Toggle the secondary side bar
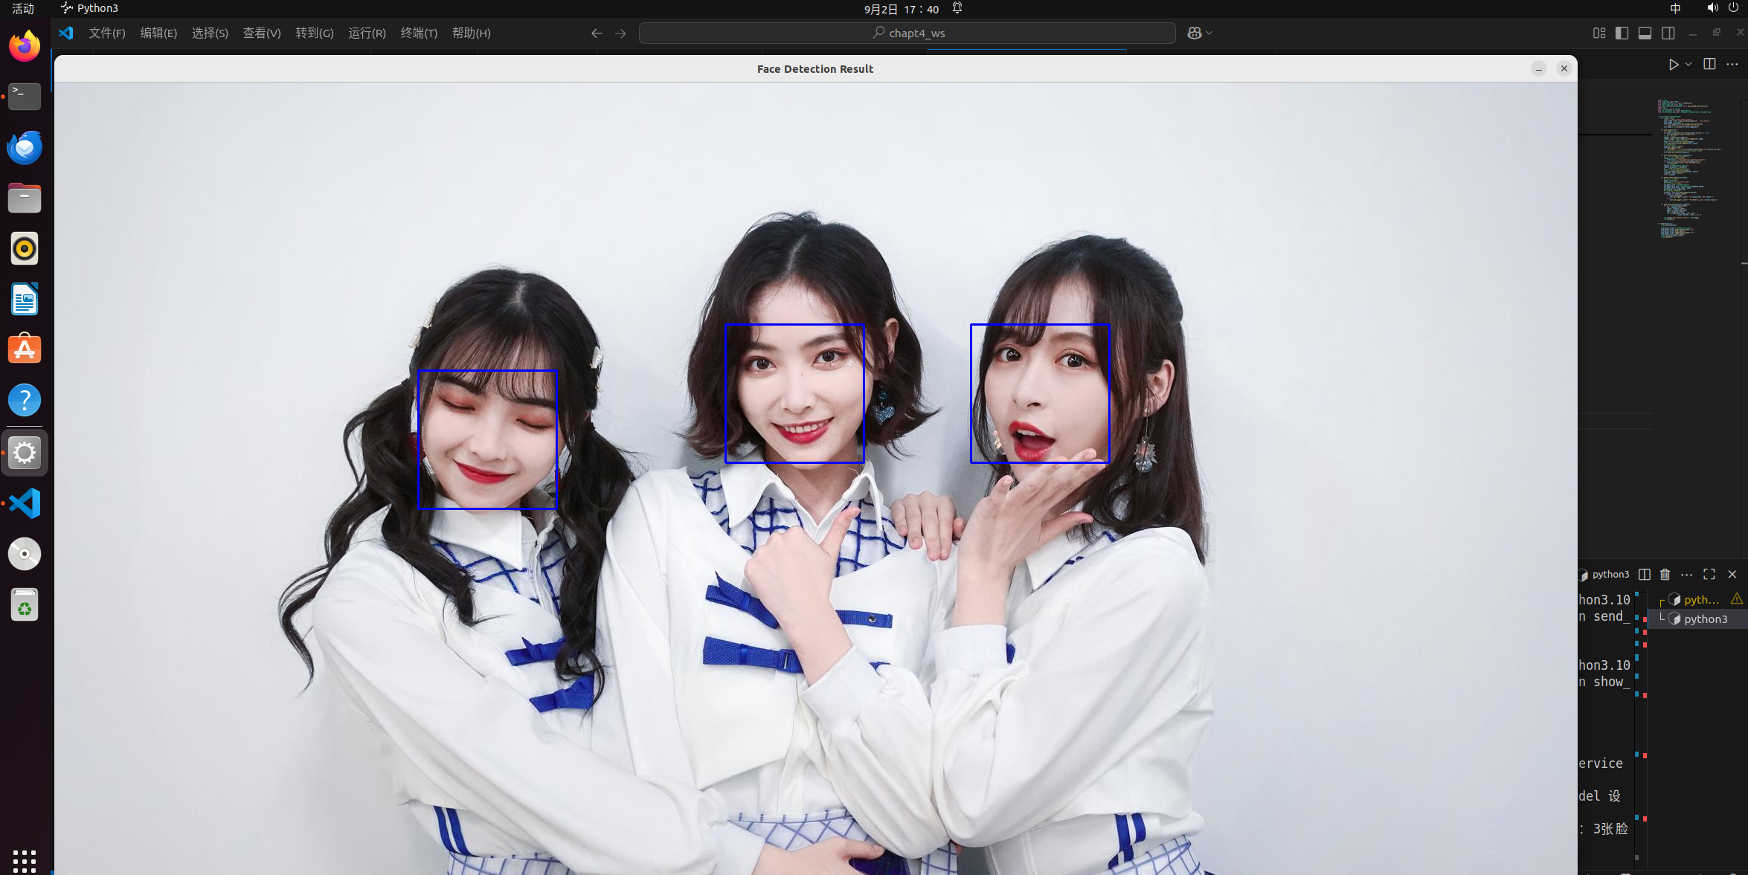The image size is (1748, 875). click(1668, 33)
